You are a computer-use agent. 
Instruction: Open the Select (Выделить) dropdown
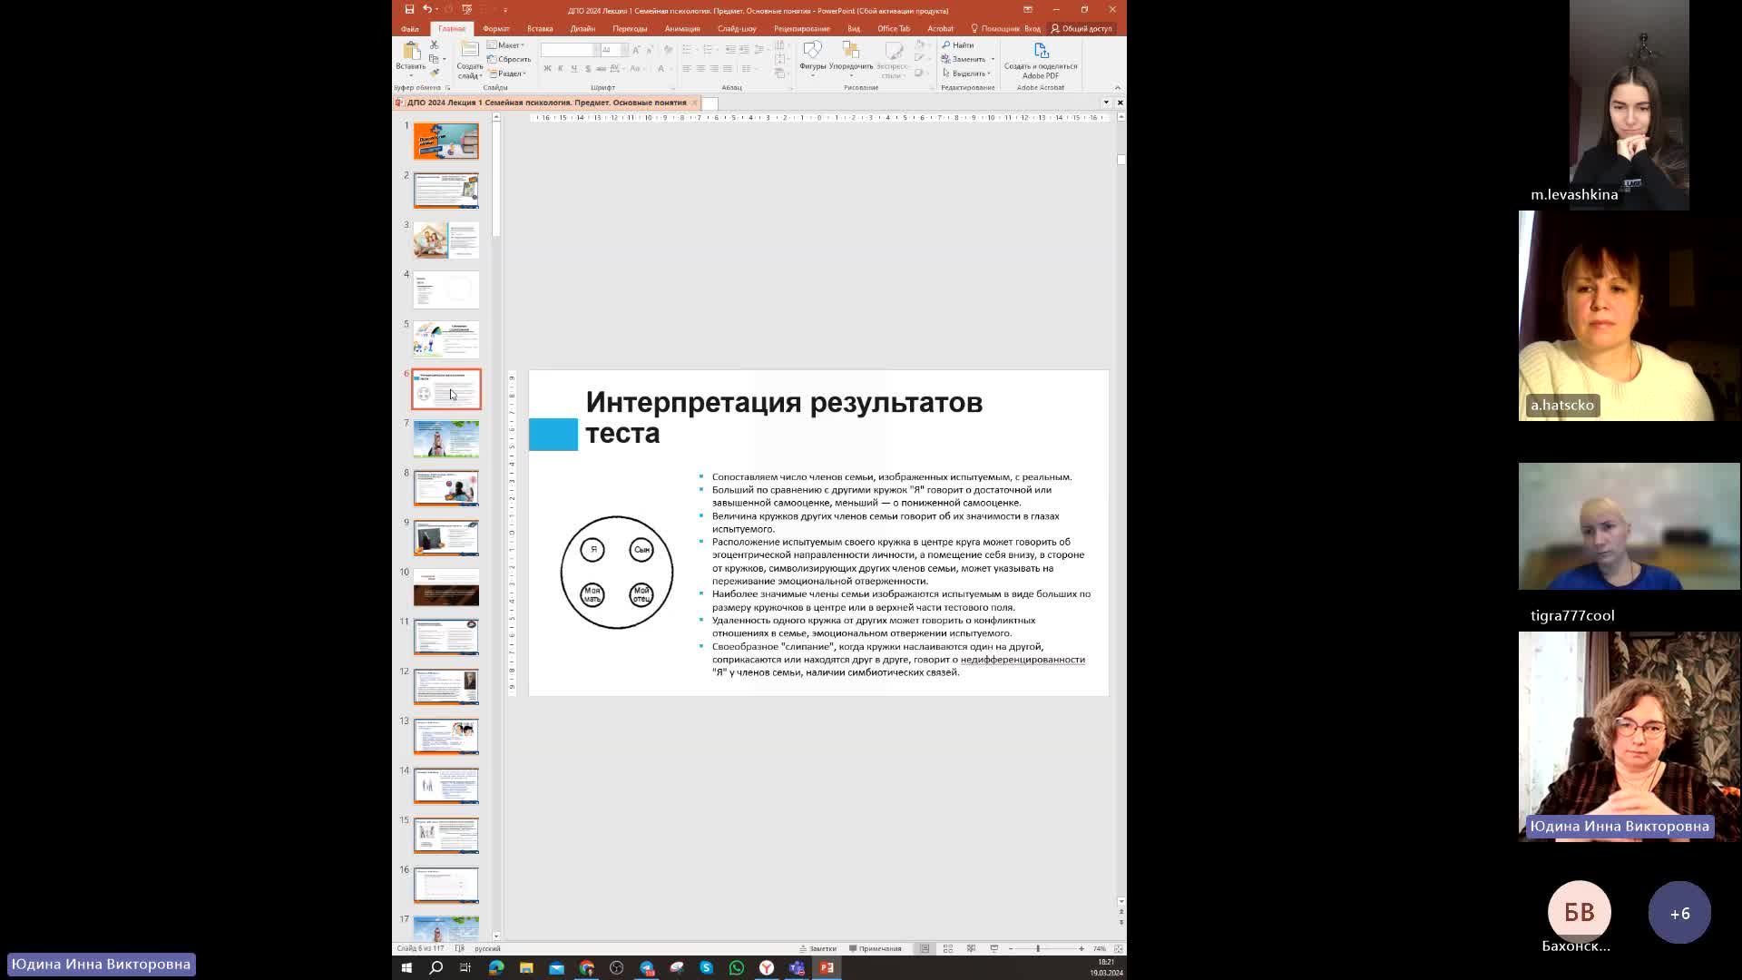pyautogui.click(x=966, y=73)
